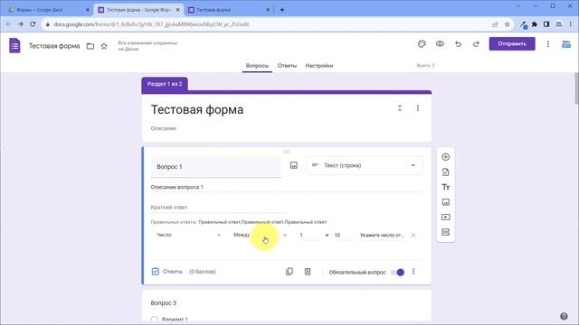Switch to the third Тестовая форма browser tab

point(229,10)
